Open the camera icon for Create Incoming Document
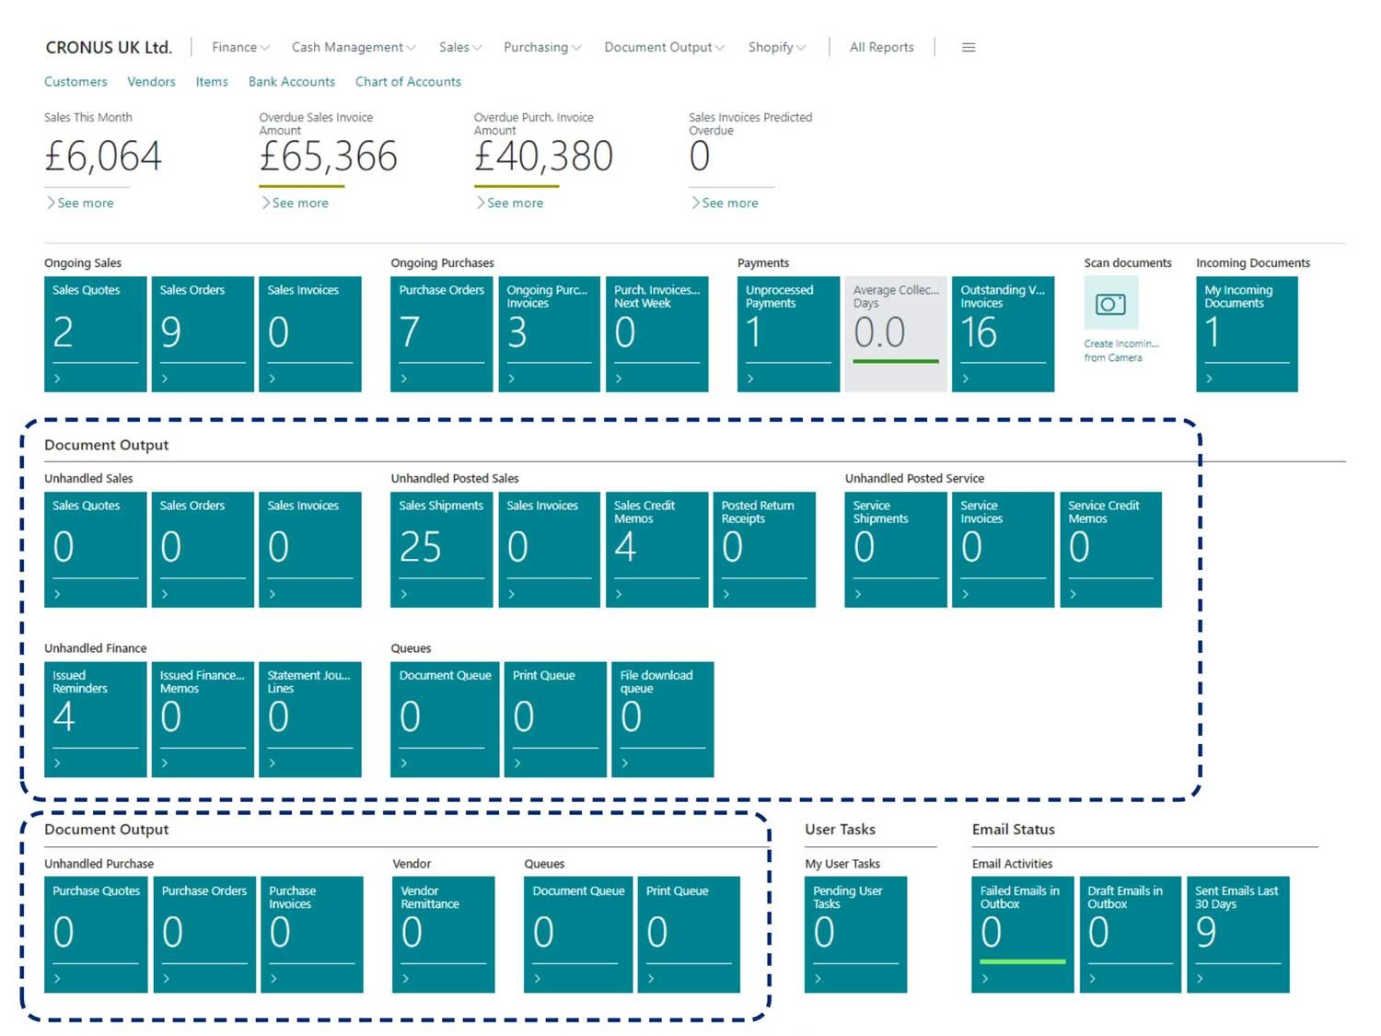The image size is (1381, 1036). pyautogui.click(x=1110, y=304)
